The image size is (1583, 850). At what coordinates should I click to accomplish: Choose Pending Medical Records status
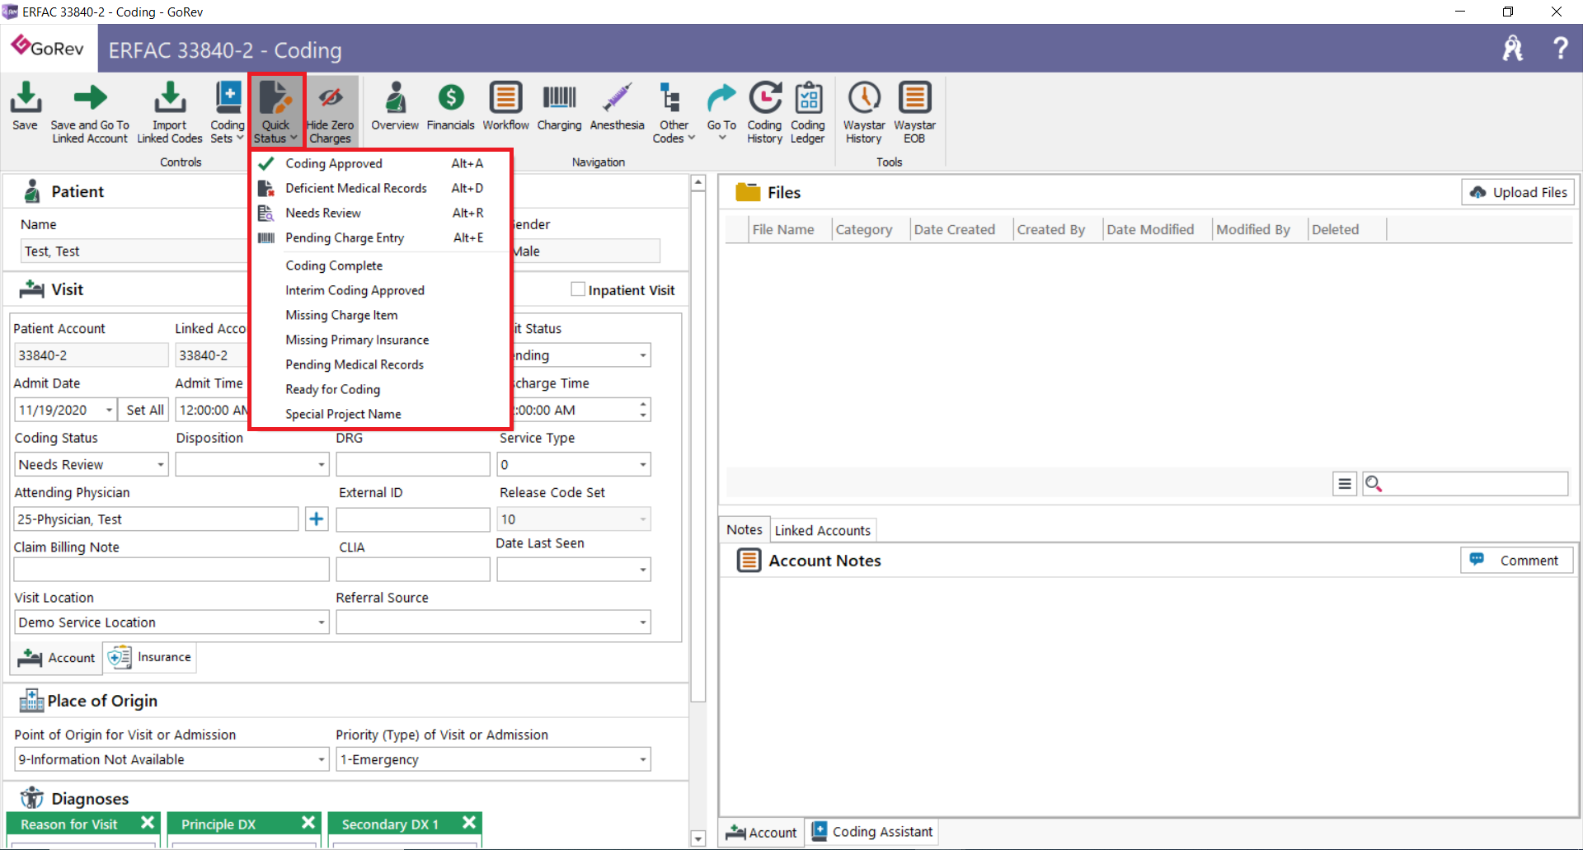tap(380, 364)
